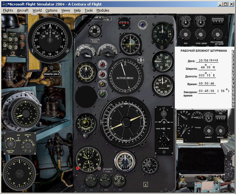Open the World menu

tap(37, 10)
